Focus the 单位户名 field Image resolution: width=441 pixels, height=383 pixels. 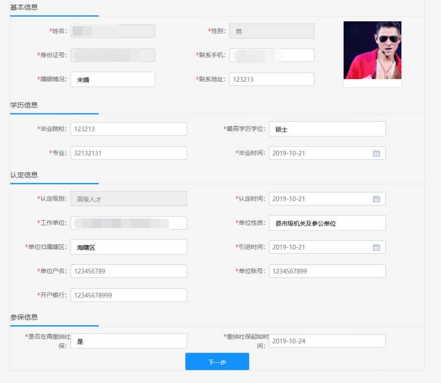click(x=129, y=271)
